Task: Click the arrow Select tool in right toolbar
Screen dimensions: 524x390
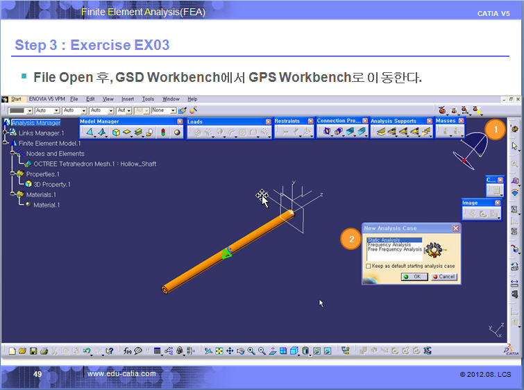Action: click(x=514, y=146)
